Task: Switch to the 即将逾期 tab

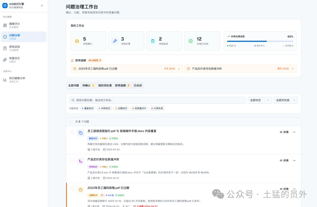Action: pyautogui.click(x=122, y=85)
